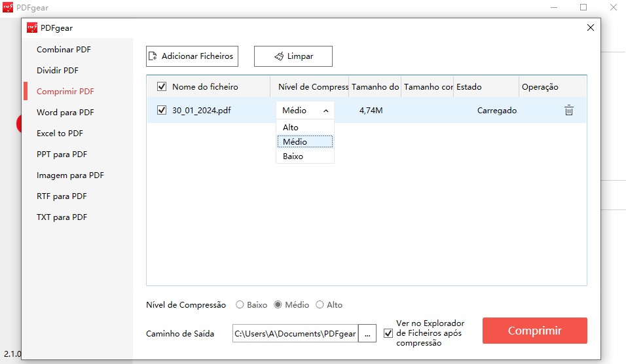626x364 pixels.
Task: Click the 4,74M file size value
Action: pyautogui.click(x=371, y=110)
